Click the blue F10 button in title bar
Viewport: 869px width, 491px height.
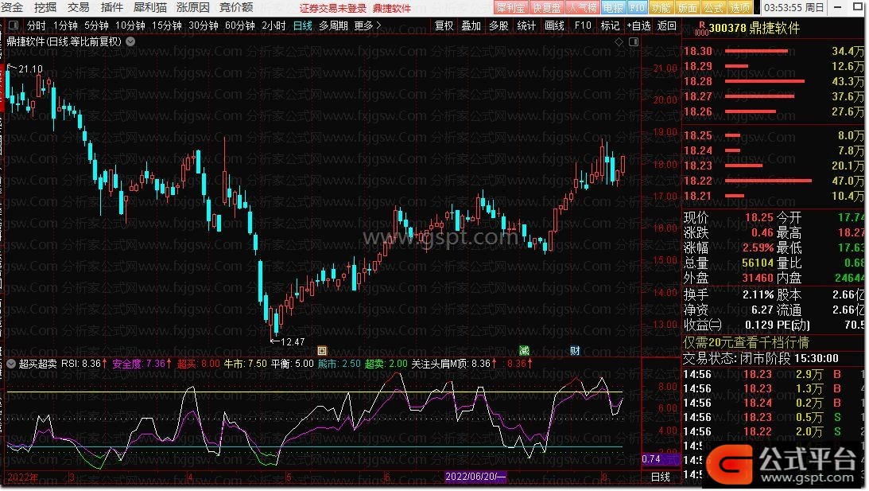pyautogui.click(x=638, y=8)
